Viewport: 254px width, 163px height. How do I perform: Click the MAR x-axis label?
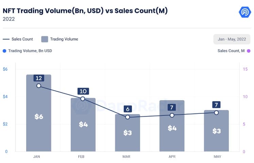point(126,157)
